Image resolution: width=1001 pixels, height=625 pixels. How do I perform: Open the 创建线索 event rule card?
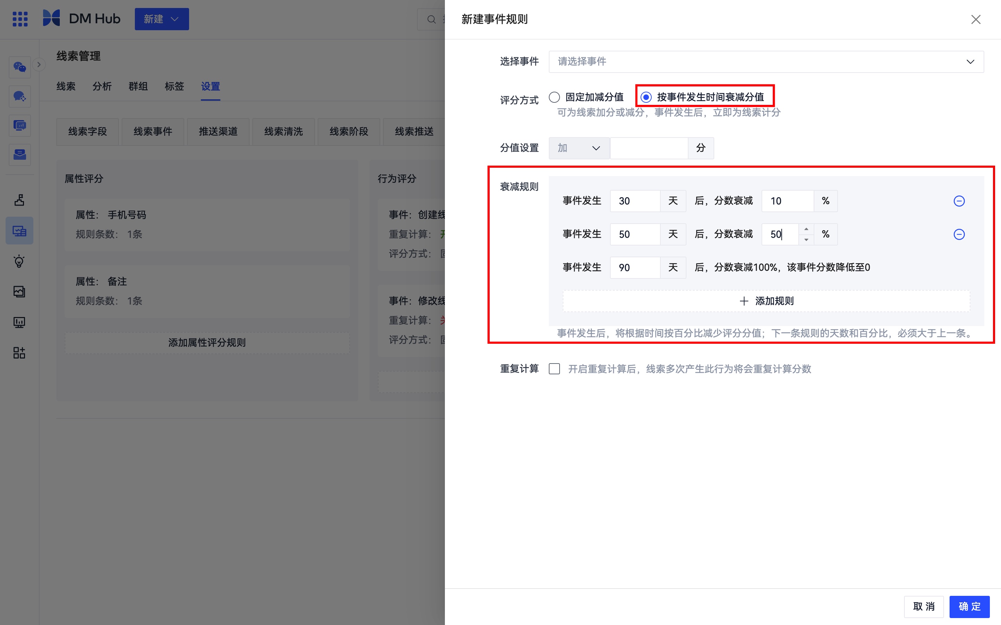pos(412,234)
